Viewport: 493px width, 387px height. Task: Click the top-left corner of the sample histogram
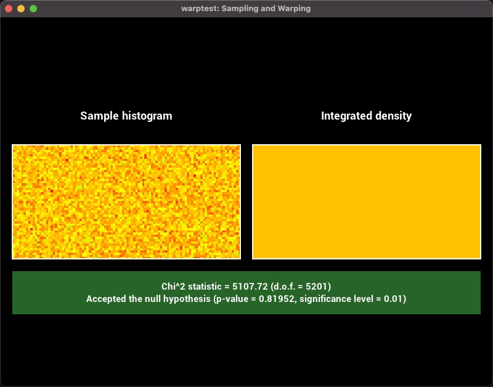pos(14,147)
